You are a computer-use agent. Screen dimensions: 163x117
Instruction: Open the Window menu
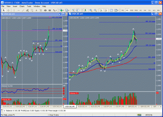pos(37,6)
